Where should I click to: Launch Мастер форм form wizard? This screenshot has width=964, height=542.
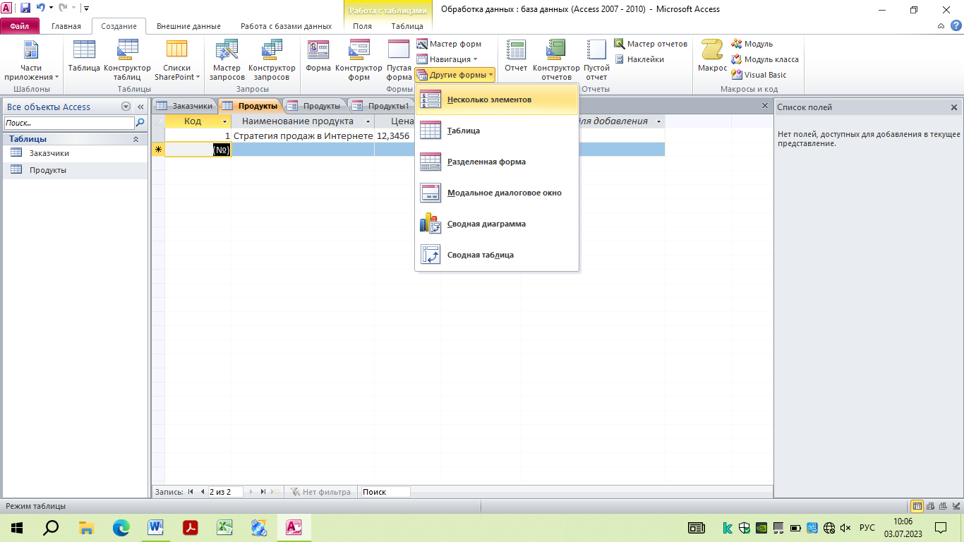tap(449, 44)
